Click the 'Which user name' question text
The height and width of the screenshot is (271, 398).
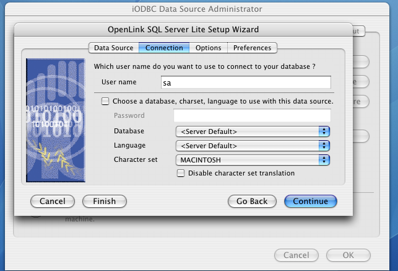pos(205,66)
